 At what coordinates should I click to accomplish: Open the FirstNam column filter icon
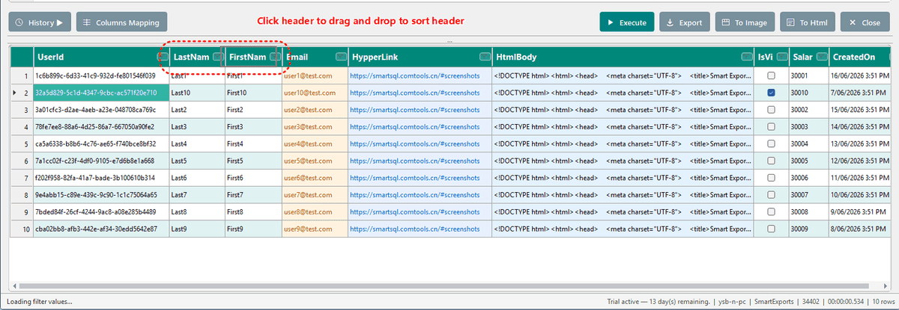click(x=275, y=57)
